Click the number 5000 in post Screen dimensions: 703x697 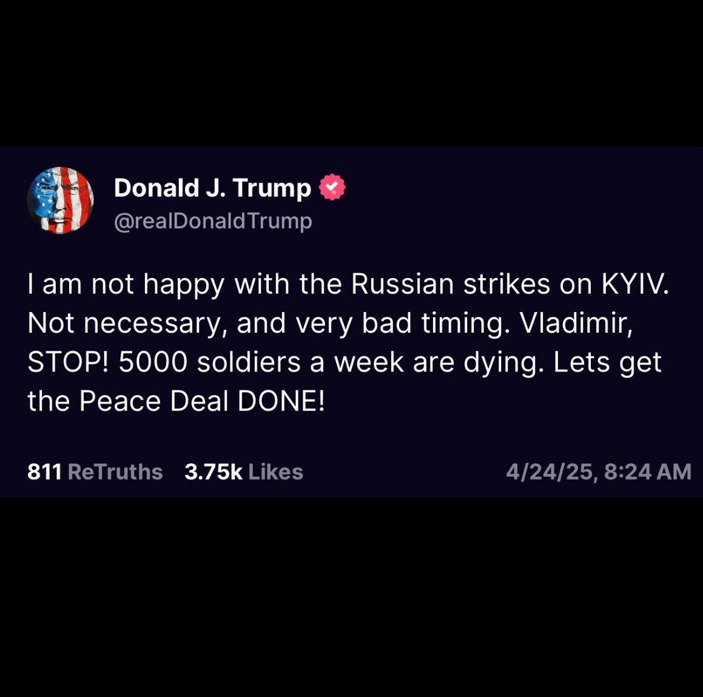click(x=153, y=362)
